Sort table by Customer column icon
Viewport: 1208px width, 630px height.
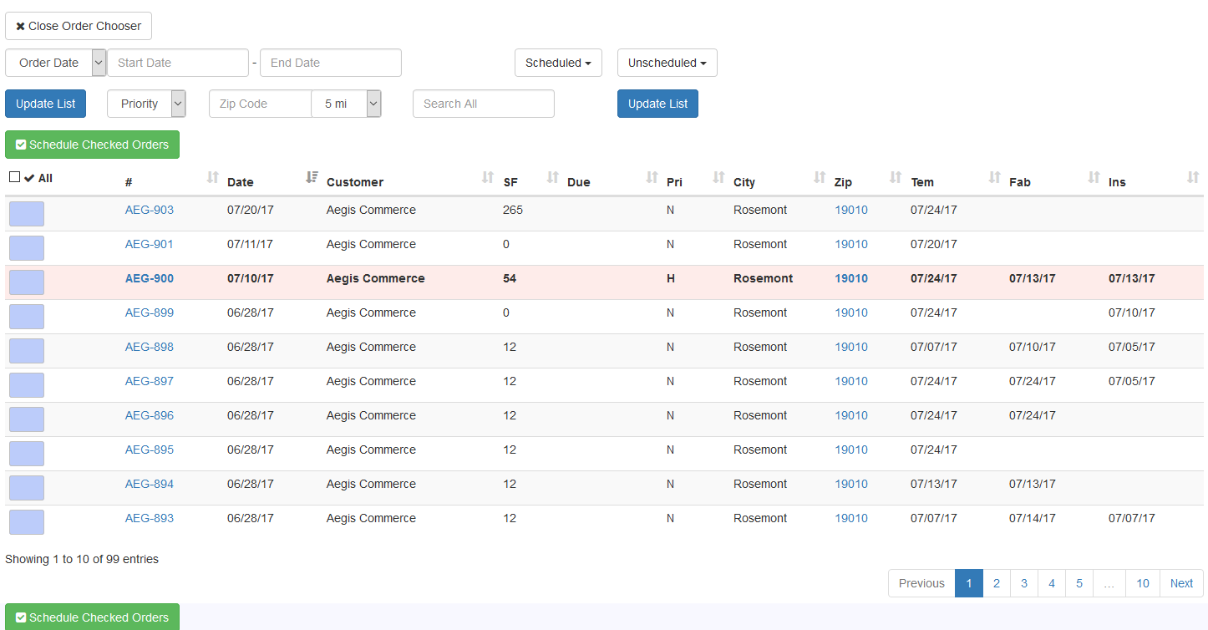pos(488,177)
